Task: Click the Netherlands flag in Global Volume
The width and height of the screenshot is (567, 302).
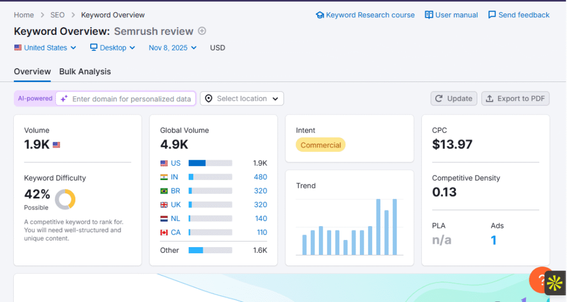Action: pyautogui.click(x=164, y=218)
